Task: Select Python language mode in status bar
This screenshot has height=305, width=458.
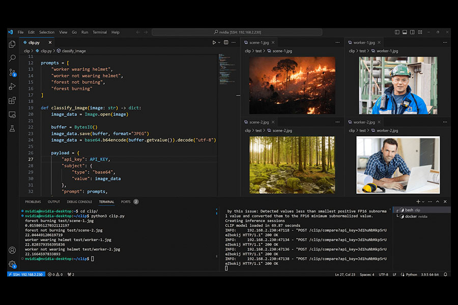Action: coord(411,274)
